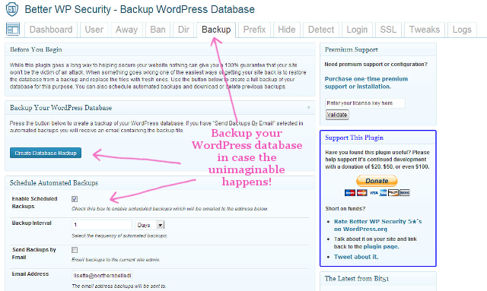Switch to the Hide tab

click(x=287, y=30)
